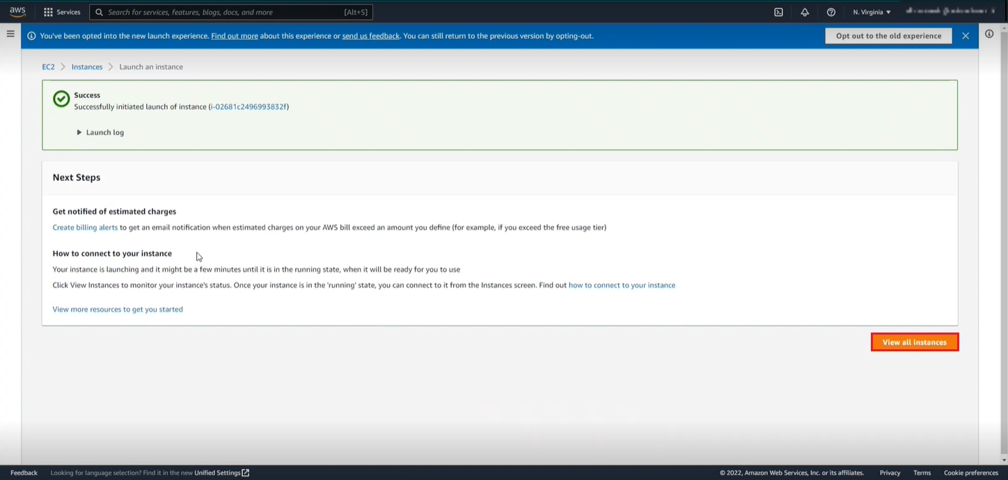The image size is (1008, 480).
Task: Expand the Launch log section
Action: 100,132
